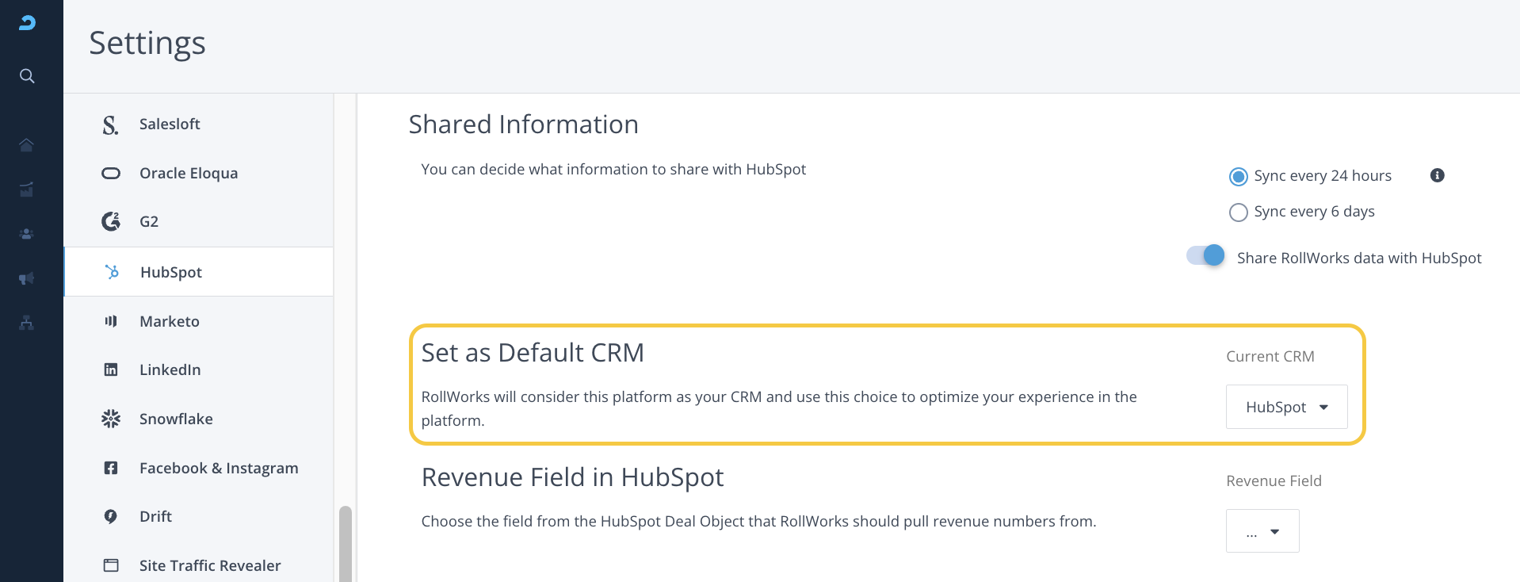Go to Home via the house icon

click(26, 144)
